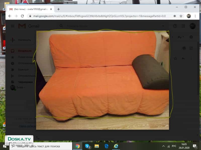Bookmark this page with the star icon
Viewport: 201px width, 150px height.
[x=181, y=16]
